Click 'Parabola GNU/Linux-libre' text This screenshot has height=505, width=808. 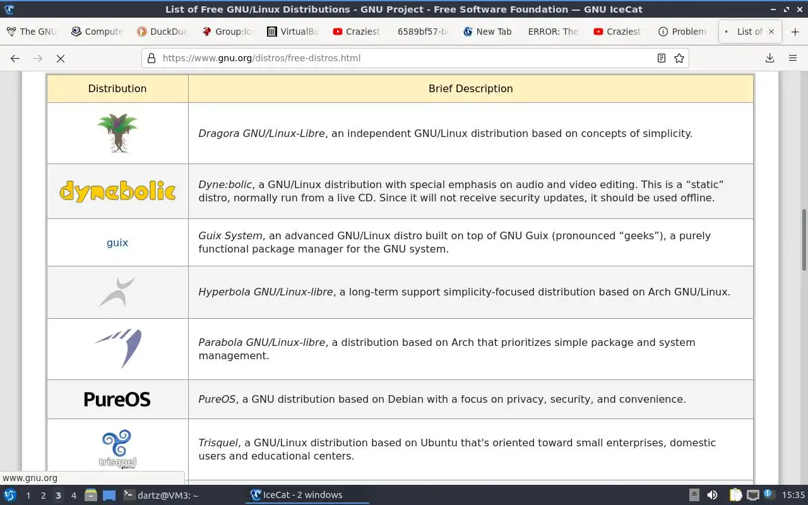tap(262, 342)
